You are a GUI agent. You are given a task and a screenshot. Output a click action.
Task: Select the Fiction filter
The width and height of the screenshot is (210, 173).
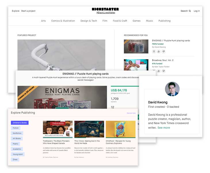[16, 128]
